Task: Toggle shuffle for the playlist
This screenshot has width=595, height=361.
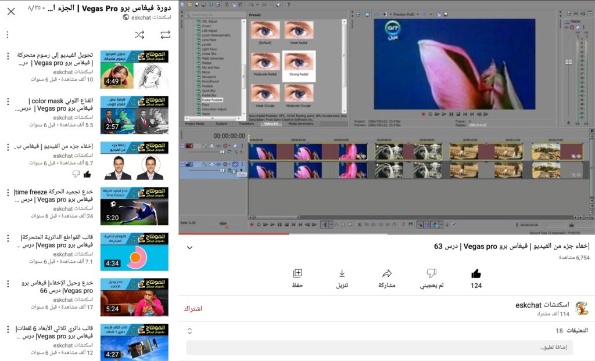Action: click(x=139, y=35)
